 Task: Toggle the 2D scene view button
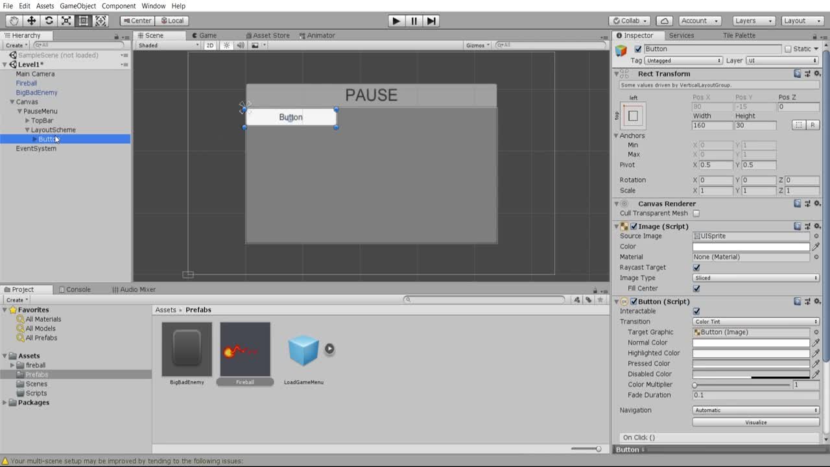pyautogui.click(x=210, y=45)
